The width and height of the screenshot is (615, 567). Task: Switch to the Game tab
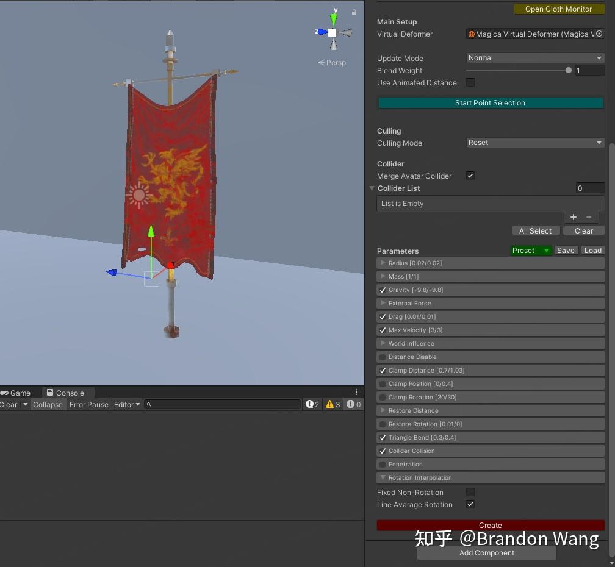pyautogui.click(x=16, y=393)
